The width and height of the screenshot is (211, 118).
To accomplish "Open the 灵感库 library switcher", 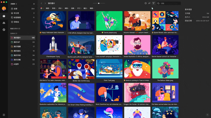I will pos(14,4).
